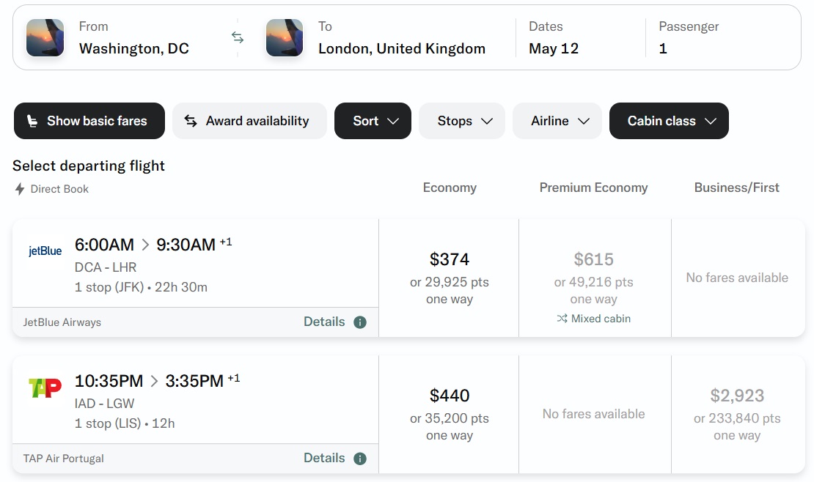
Task: Open the Airline filter menu
Action: click(557, 120)
